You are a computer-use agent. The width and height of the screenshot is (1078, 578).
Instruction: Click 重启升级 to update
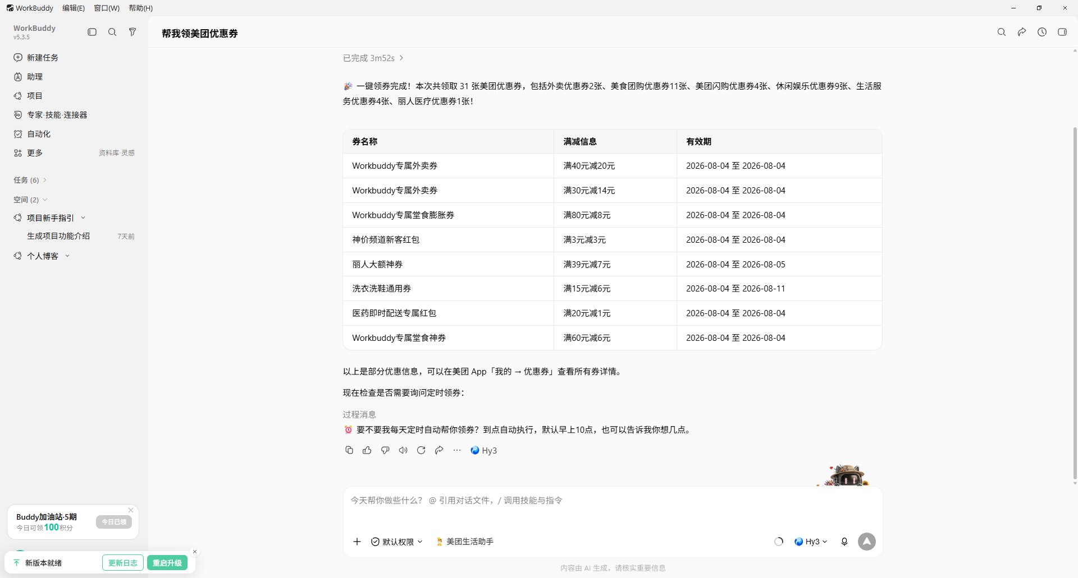tap(167, 563)
